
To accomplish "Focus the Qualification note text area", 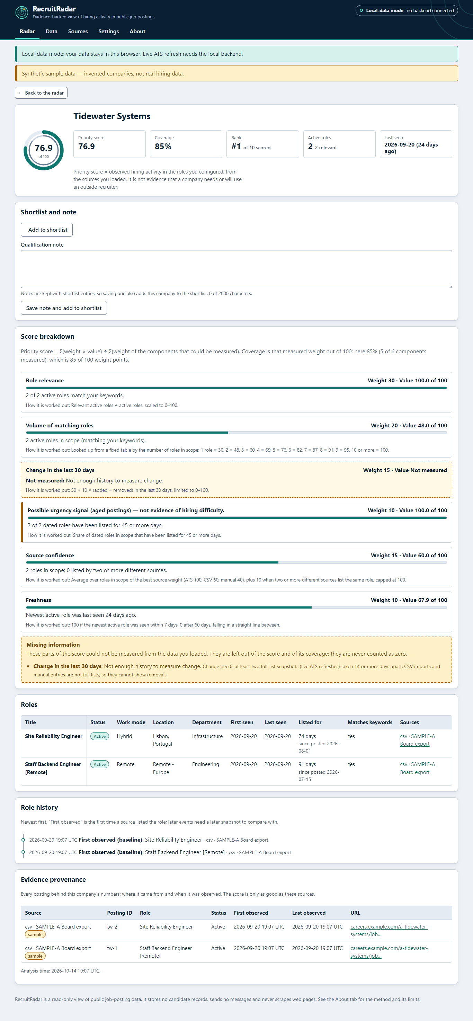I will [236, 269].
